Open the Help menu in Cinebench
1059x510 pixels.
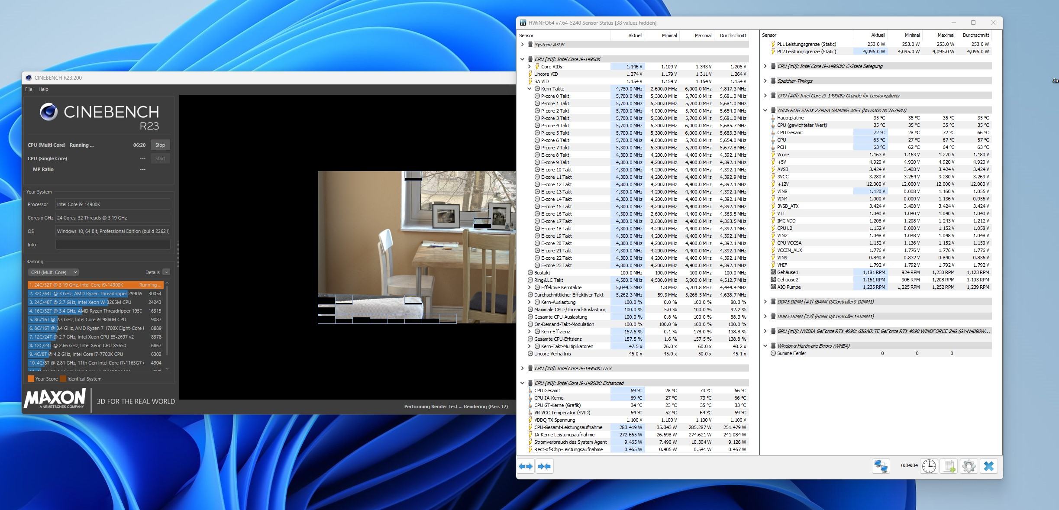(x=43, y=89)
